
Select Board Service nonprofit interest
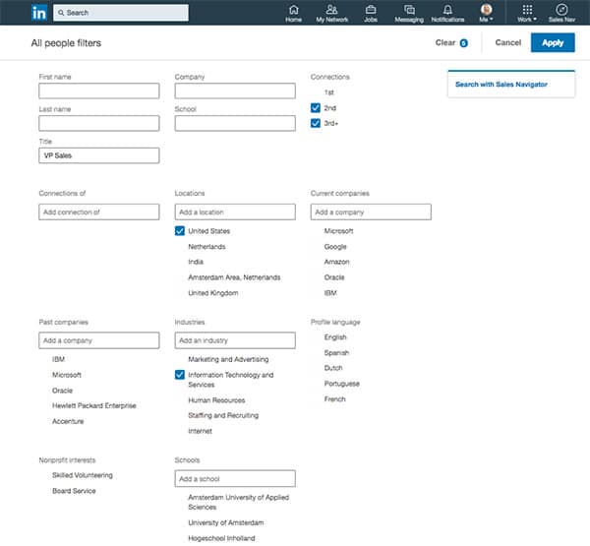click(x=74, y=491)
